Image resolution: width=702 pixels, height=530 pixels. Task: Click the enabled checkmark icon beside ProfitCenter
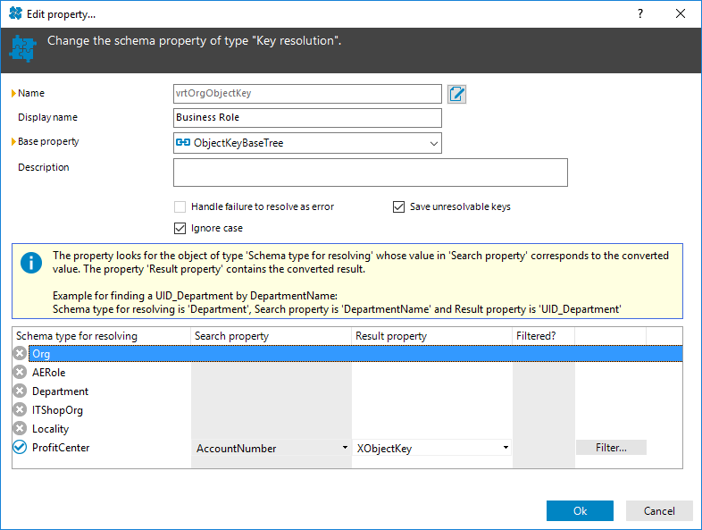(x=20, y=447)
